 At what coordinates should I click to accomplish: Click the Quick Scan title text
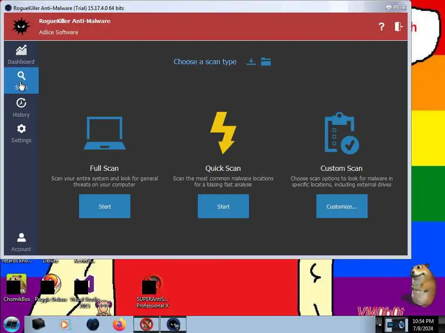(x=223, y=168)
